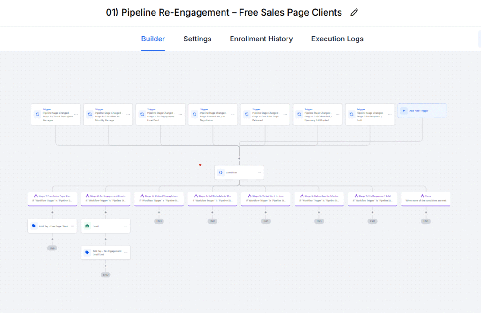This screenshot has width=481, height=313.
Task: Click the pencil icon to rename the workflow
Action: tap(354, 13)
